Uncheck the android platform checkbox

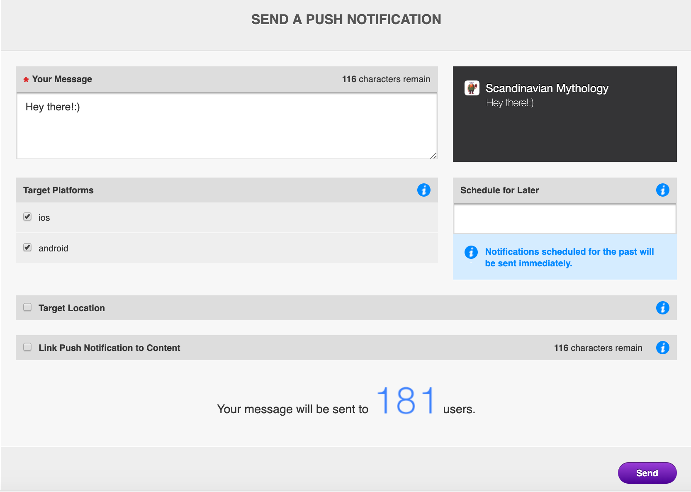click(27, 247)
